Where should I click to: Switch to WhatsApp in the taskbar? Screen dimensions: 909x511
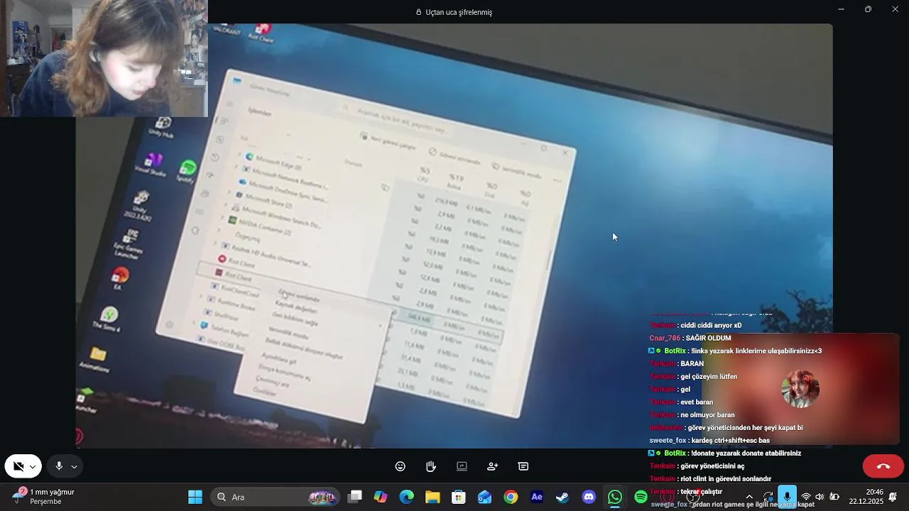tap(615, 497)
